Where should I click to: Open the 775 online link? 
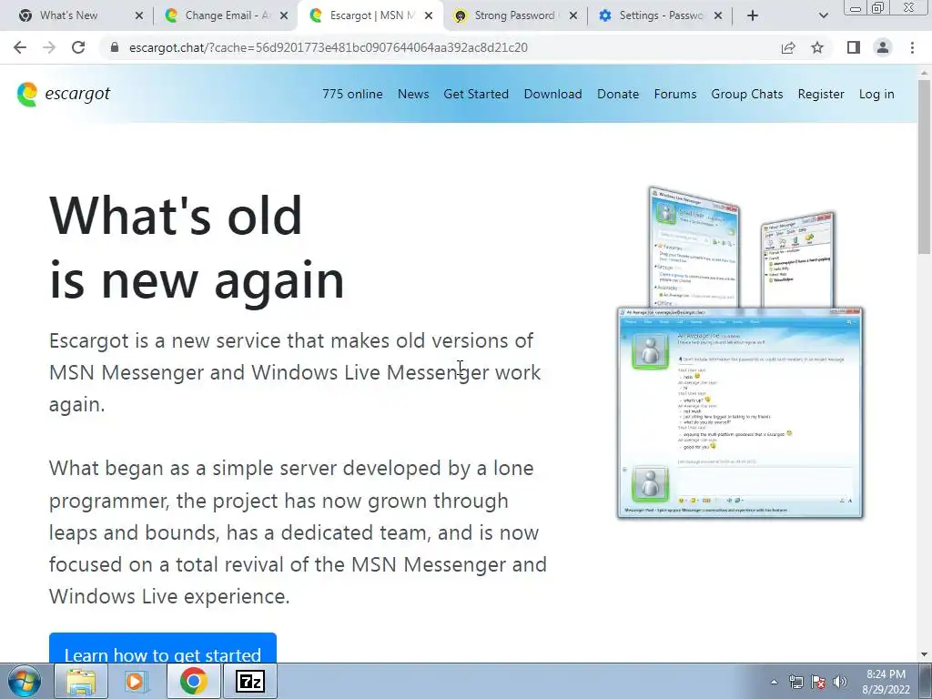(352, 94)
